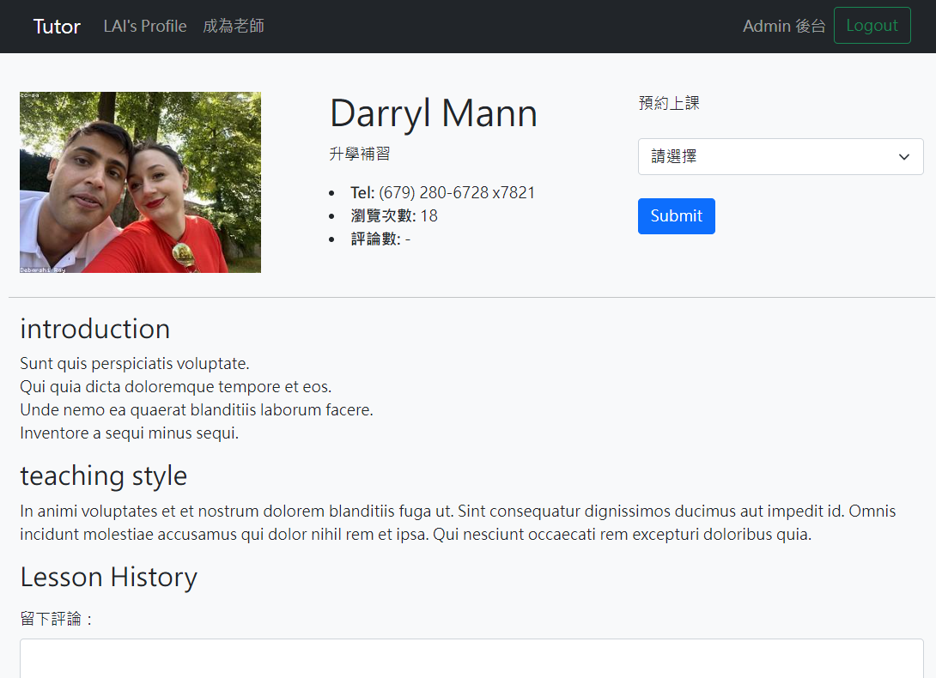The height and width of the screenshot is (678, 936).
Task: Expand the lesson selection combo box
Action: click(780, 156)
